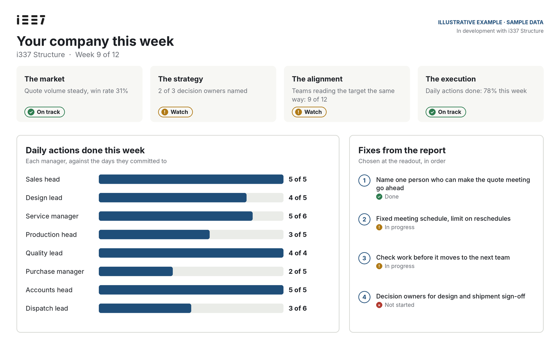Click the Accounts head progress bar
Viewport: 560px width, 349px height.
[191, 290]
